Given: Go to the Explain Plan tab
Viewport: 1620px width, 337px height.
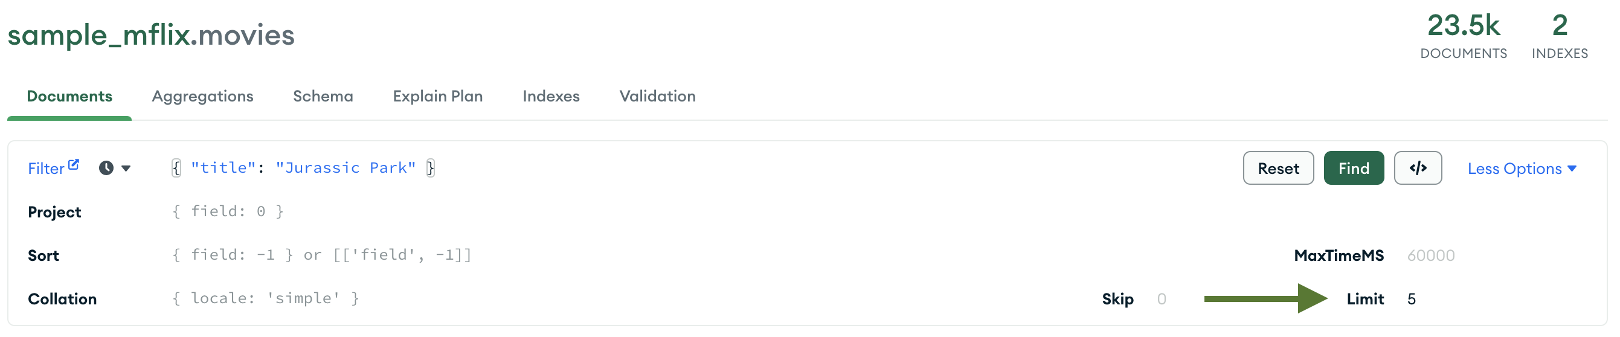Looking at the screenshot, I should [x=437, y=96].
